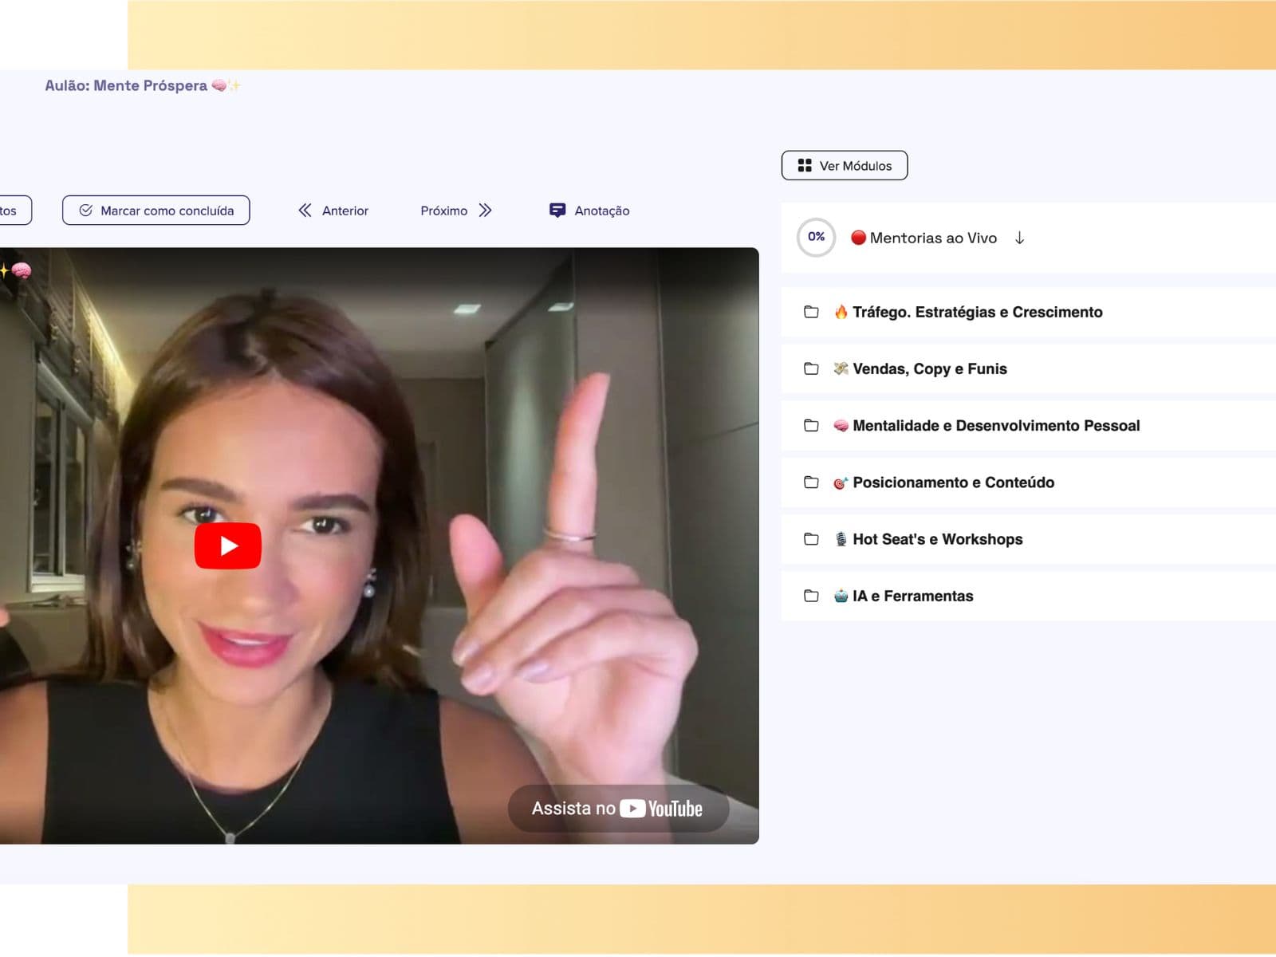
Task: Expand the Posicionamento e Conteúdo module
Action: pos(1029,482)
